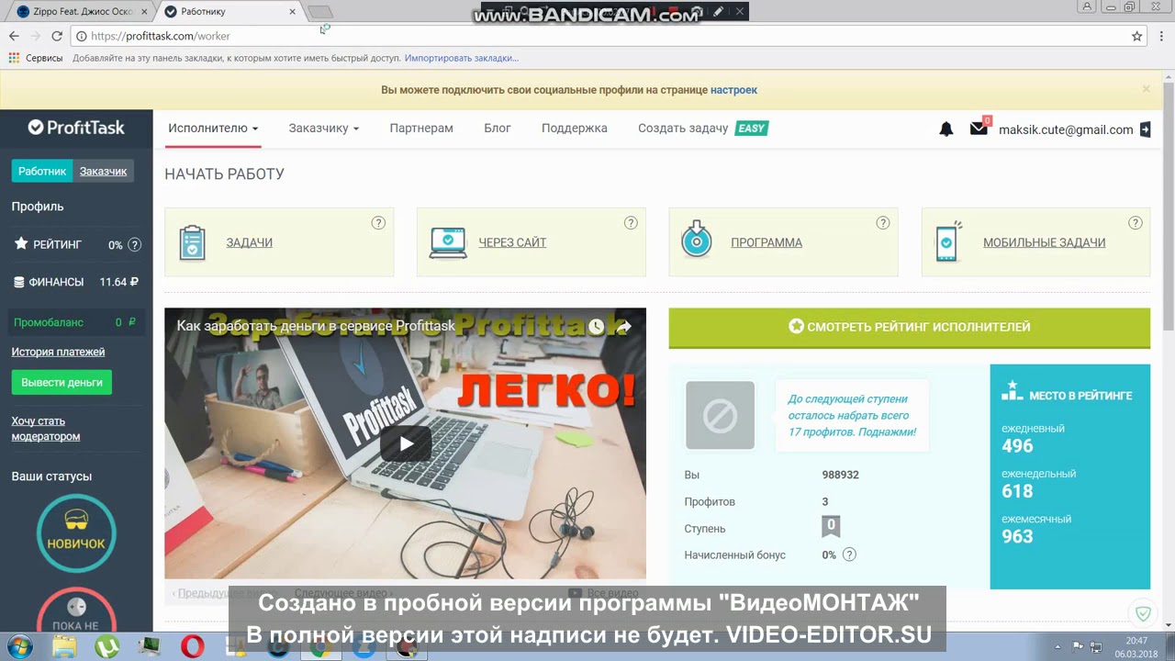Open the Поддержка menu item
The image size is (1175, 661).
575,129
